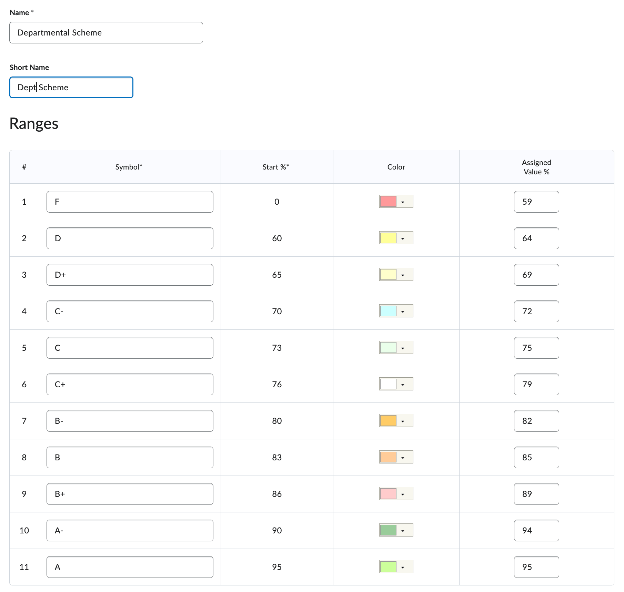Edit the symbol field containing C+
Screen dimensions: 624x592
click(x=130, y=385)
